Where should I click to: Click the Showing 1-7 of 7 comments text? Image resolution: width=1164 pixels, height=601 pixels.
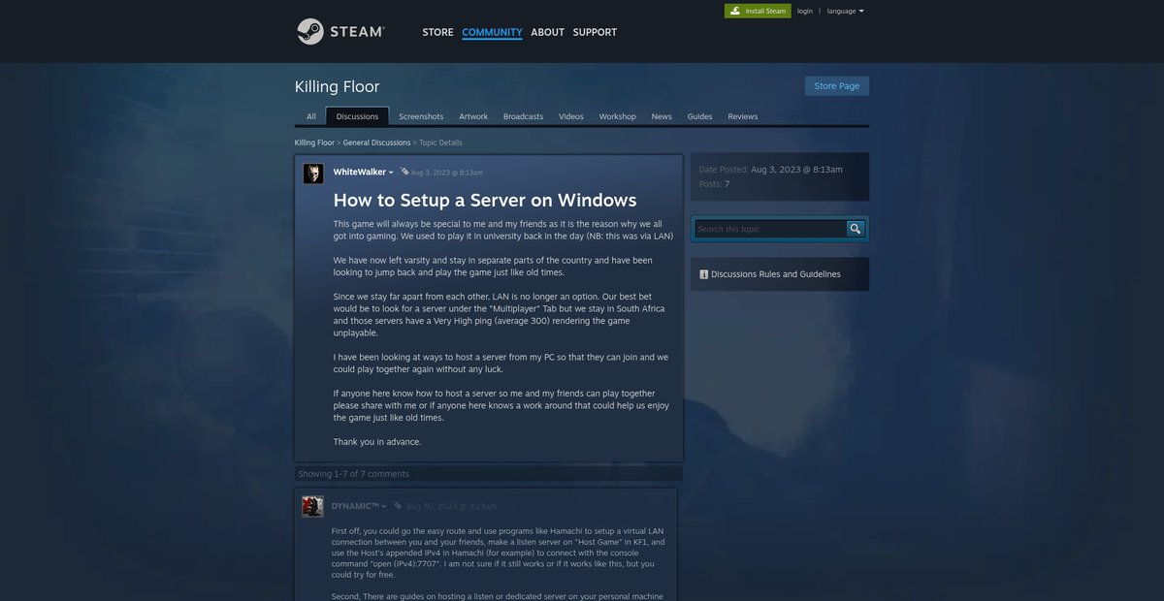353,474
